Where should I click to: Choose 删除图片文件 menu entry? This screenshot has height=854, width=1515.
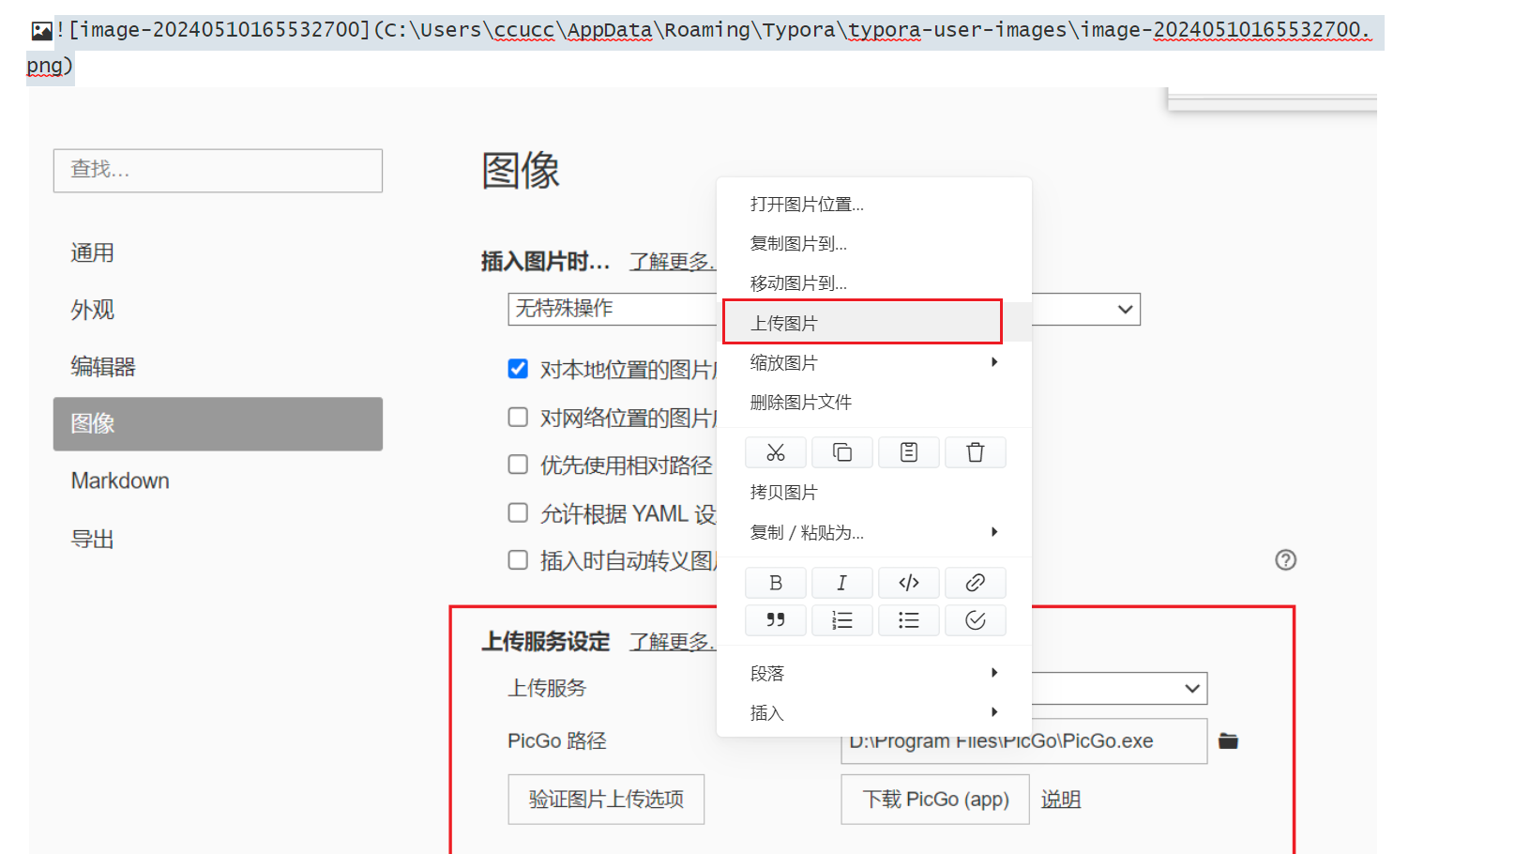(874, 402)
